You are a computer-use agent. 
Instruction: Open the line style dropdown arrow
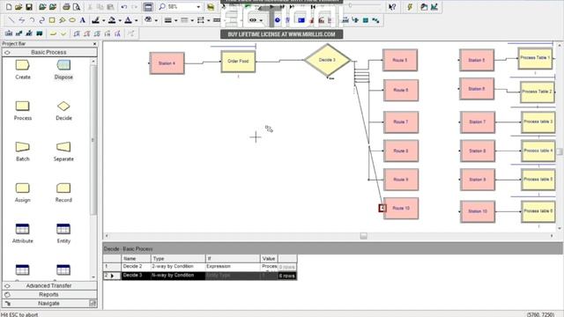coord(192,20)
